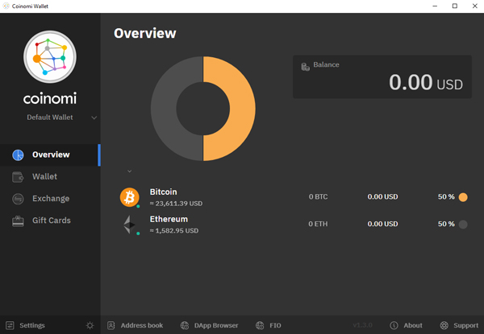Open the FIO label
This screenshot has height=334, width=484.
[275, 325]
